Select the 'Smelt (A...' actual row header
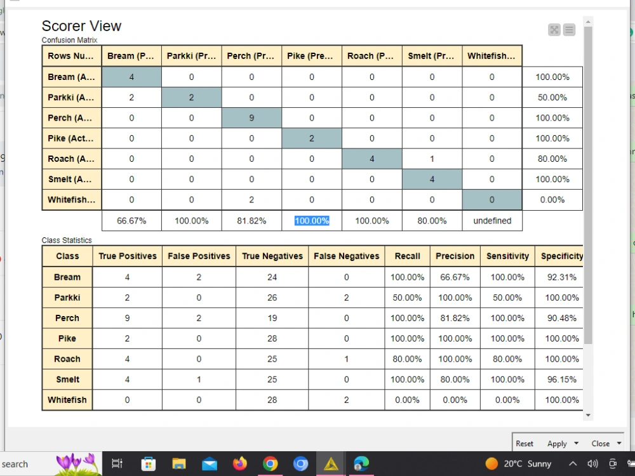635x476 pixels. click(x=71, y=180)
